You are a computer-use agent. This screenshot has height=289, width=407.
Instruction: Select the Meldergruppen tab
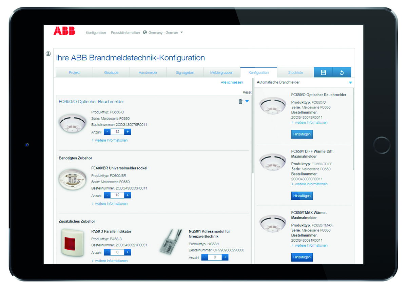(x=222, y=73)
